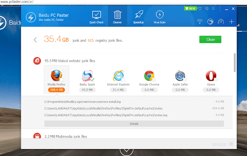Click the 2.2 MB Multimedia junk files heading
This screenshot has height=156, width=247.
coord(66,136)
